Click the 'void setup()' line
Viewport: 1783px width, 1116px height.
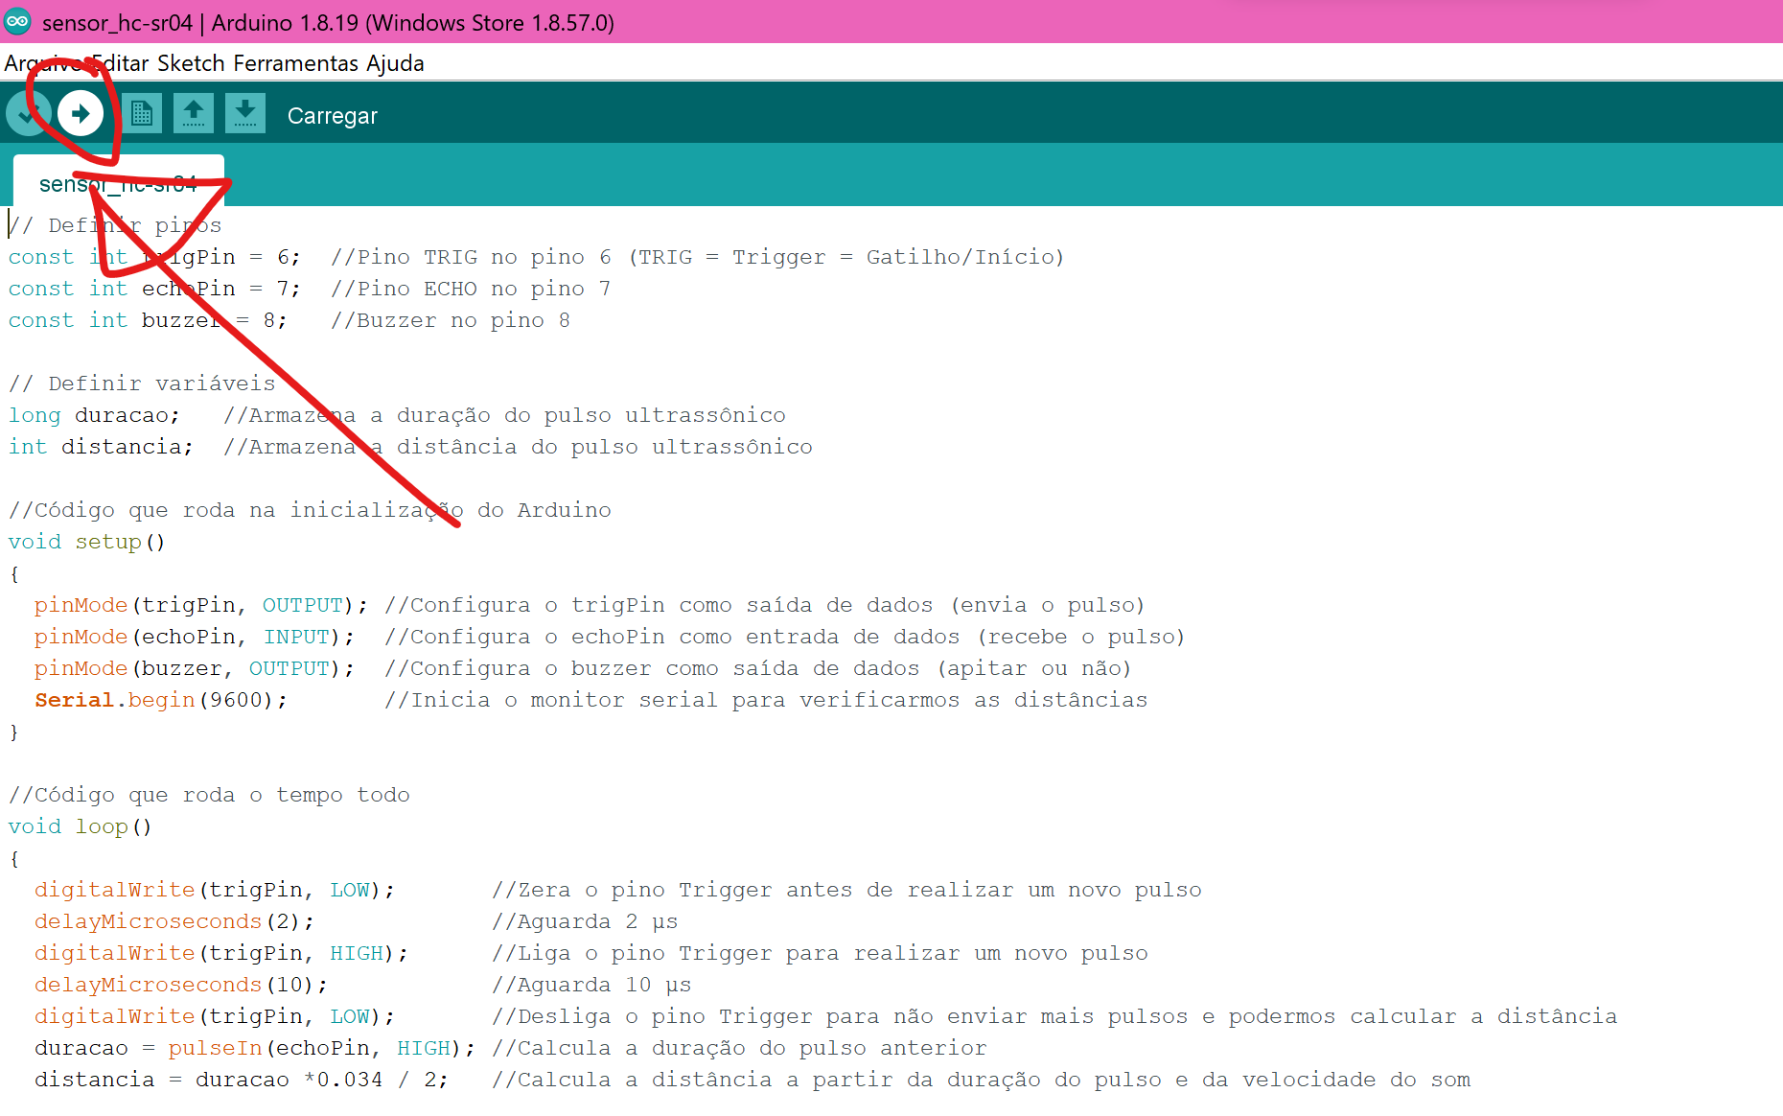87,542
